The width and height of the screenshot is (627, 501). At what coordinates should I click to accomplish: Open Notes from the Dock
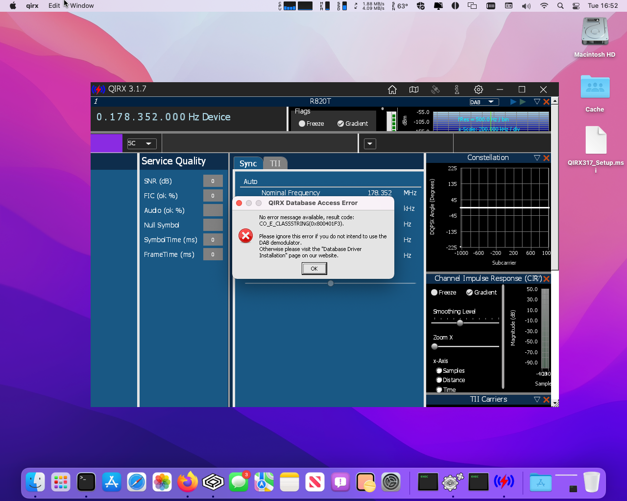pyautogui.click(x=289, y=482)
